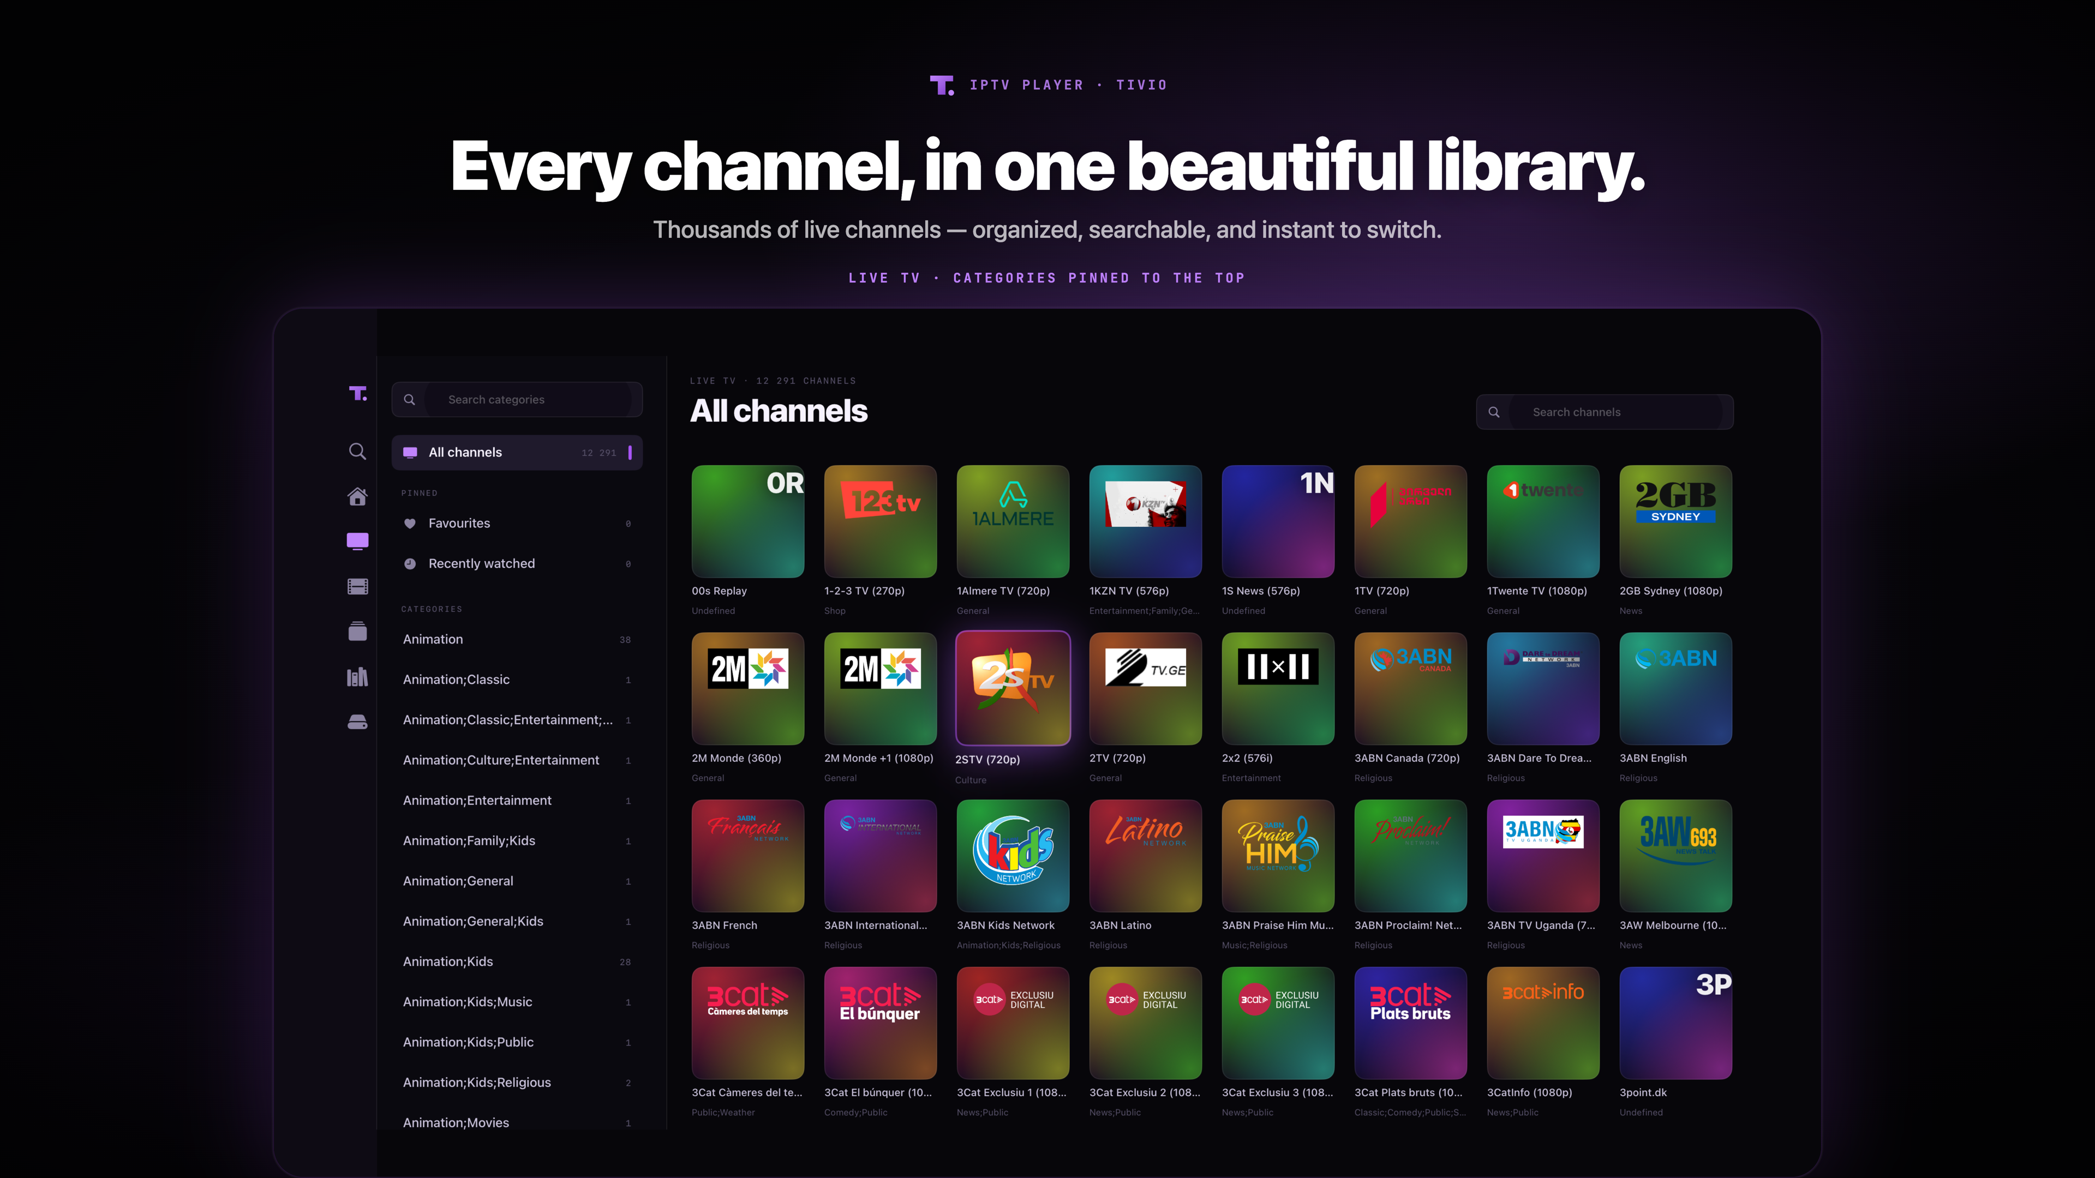Open the 2M Monde (360p) channel
Image resolution: width=2095 pixels, height=1178 pixels.
747,689
